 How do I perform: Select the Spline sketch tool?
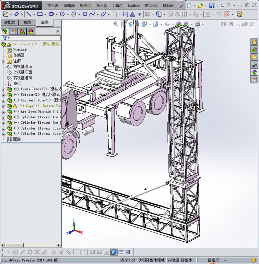pyautogui.click(x=92, y=14)
